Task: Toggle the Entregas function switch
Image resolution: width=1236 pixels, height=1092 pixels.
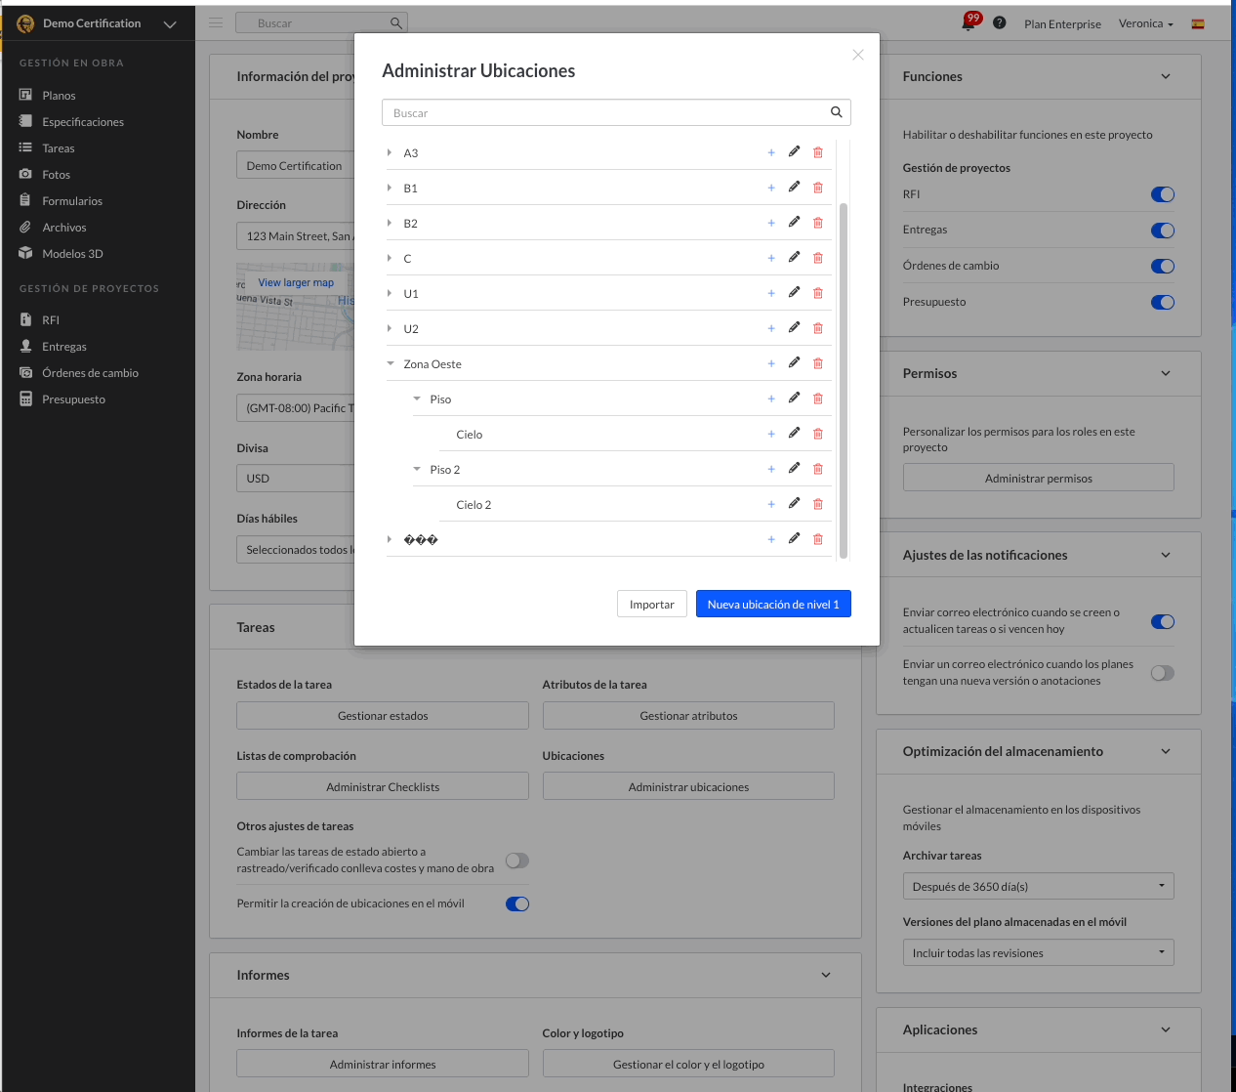Action: click(1163, 231)
